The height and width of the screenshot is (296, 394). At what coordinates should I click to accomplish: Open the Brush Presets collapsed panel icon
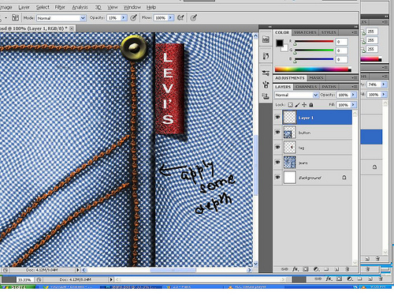click(266, 73)
